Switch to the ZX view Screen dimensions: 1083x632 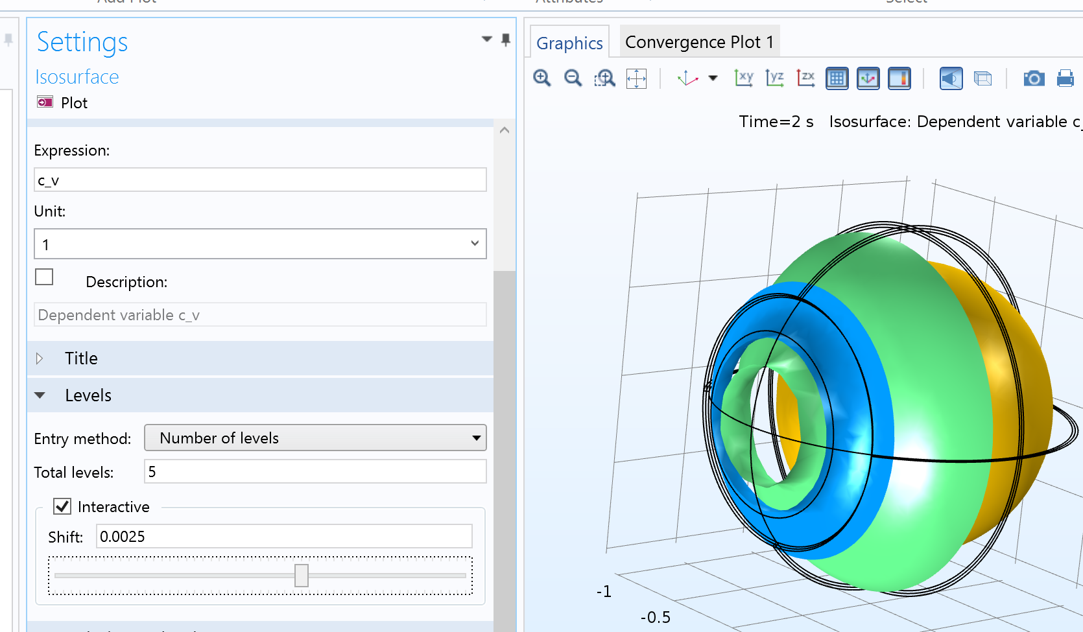pyautogui.click(x=805, y=78)
